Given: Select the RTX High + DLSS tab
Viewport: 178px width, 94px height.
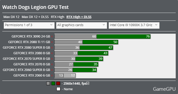Looking at the screenshot, I should click(79, 17).
